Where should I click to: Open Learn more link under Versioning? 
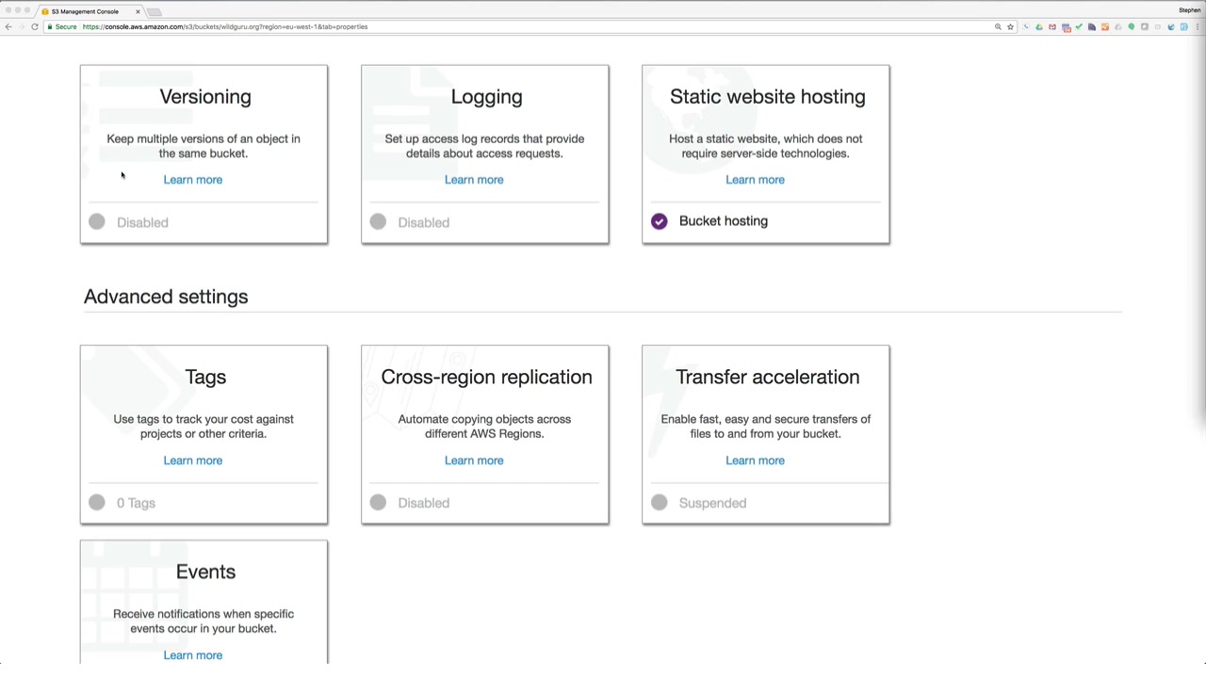193,180
